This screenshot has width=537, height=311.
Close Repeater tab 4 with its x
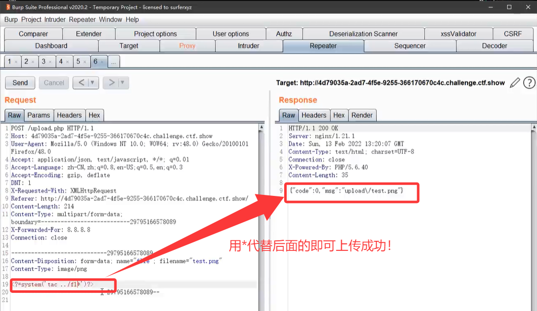pos(67,62)
